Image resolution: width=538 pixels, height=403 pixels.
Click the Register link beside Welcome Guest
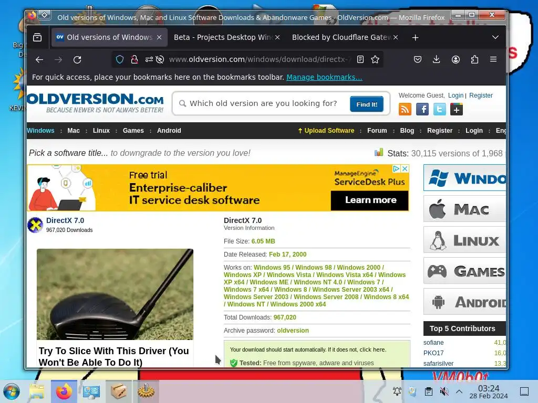click(x=481, y=96)
